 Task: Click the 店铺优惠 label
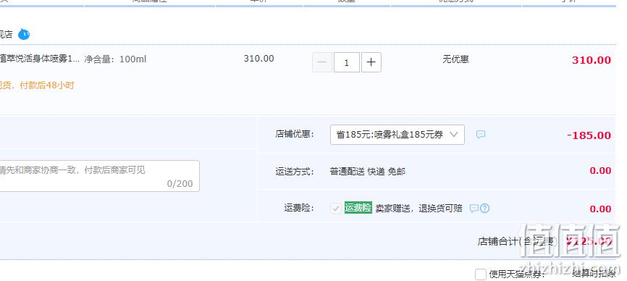coord(295,134)
